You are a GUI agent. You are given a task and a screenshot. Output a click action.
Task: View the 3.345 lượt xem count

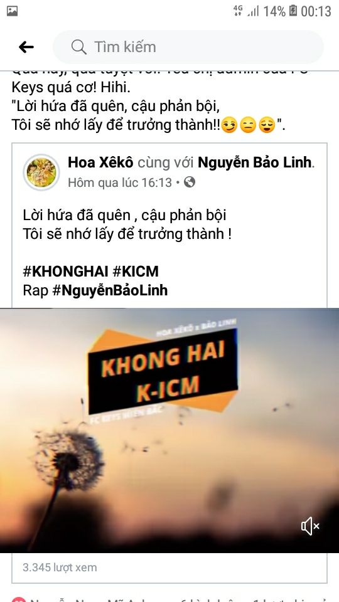tap(60, 568)
